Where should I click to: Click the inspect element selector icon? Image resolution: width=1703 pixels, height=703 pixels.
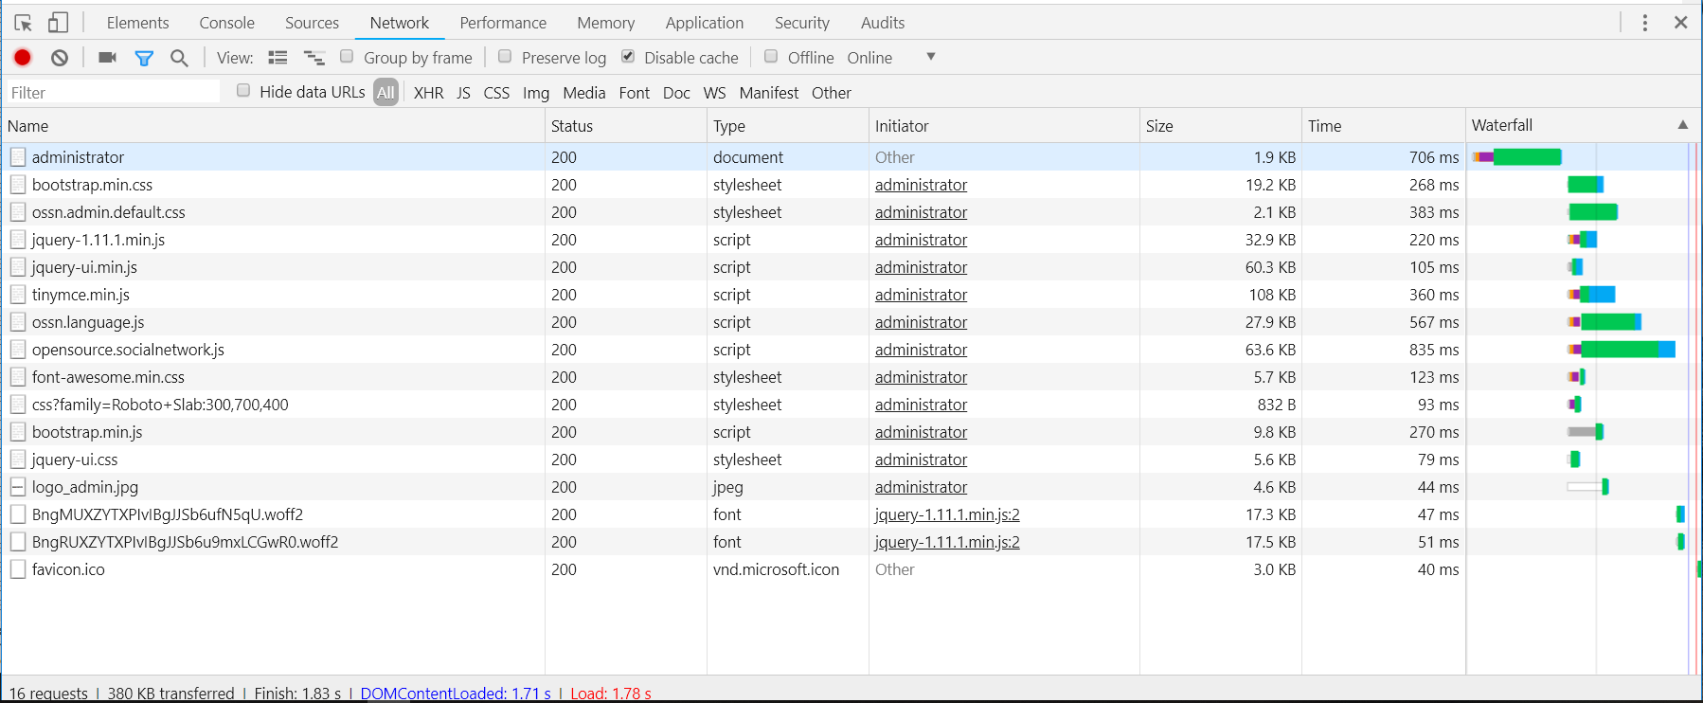(24, 23)
